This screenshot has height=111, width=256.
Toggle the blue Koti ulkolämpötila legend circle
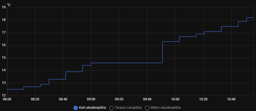(76, 108)
